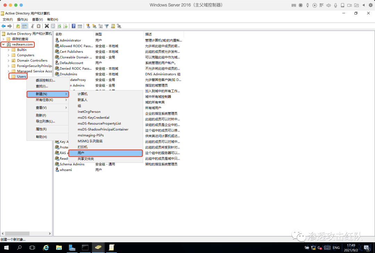Click tree pane horizontal scrollbar thumb
This screenshot has width=375, height=253.
click(x=17, y=233)
